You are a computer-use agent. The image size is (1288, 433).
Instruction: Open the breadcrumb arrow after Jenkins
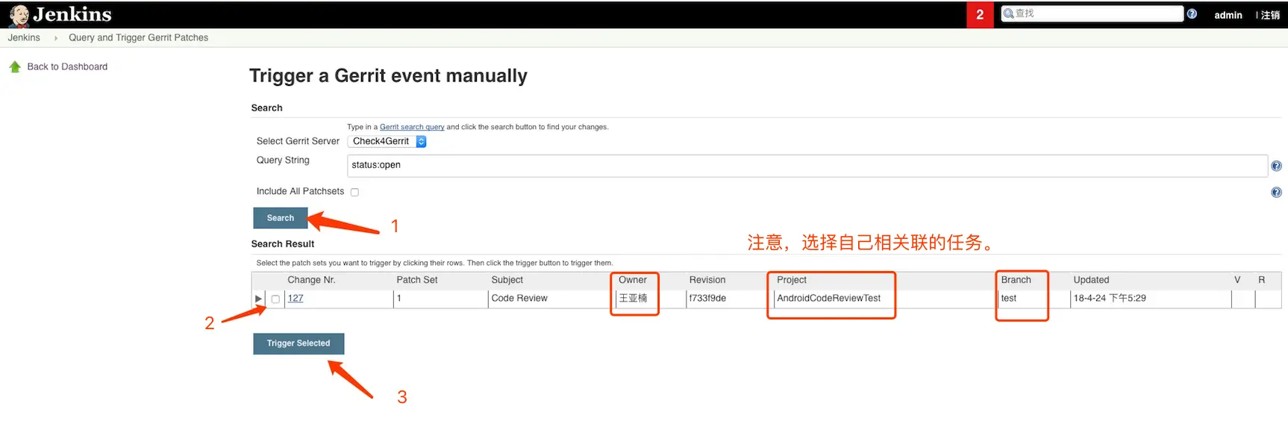pos(55,38)
